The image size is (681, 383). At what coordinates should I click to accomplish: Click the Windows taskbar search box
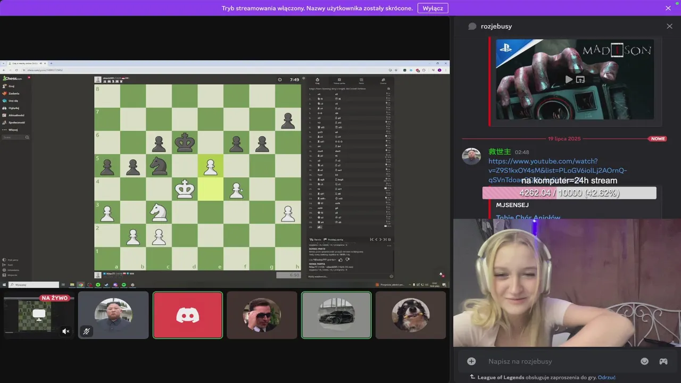32,285
